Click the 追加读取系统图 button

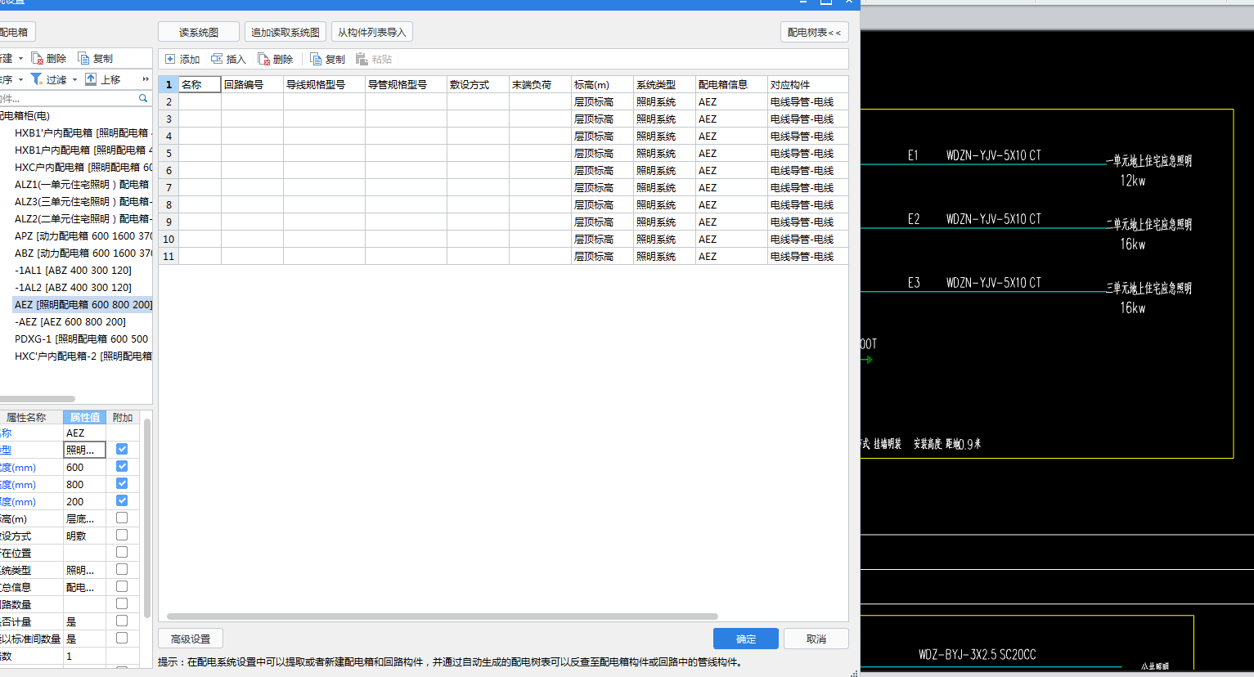pos(285,32)
